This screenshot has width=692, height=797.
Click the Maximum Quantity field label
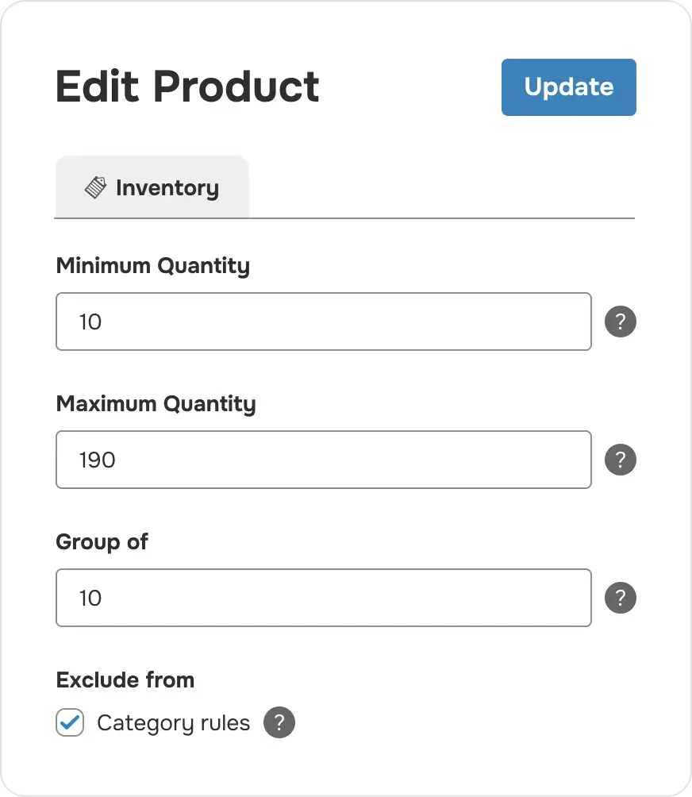click(x=156, y=404)
